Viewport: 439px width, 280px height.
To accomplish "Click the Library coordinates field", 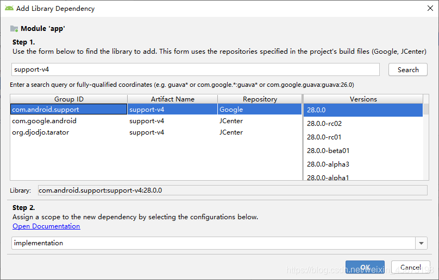I will point(233,190).
